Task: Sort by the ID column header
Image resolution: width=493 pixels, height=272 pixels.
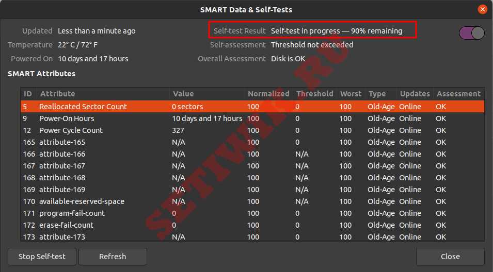Action: (x=28, y=94)
